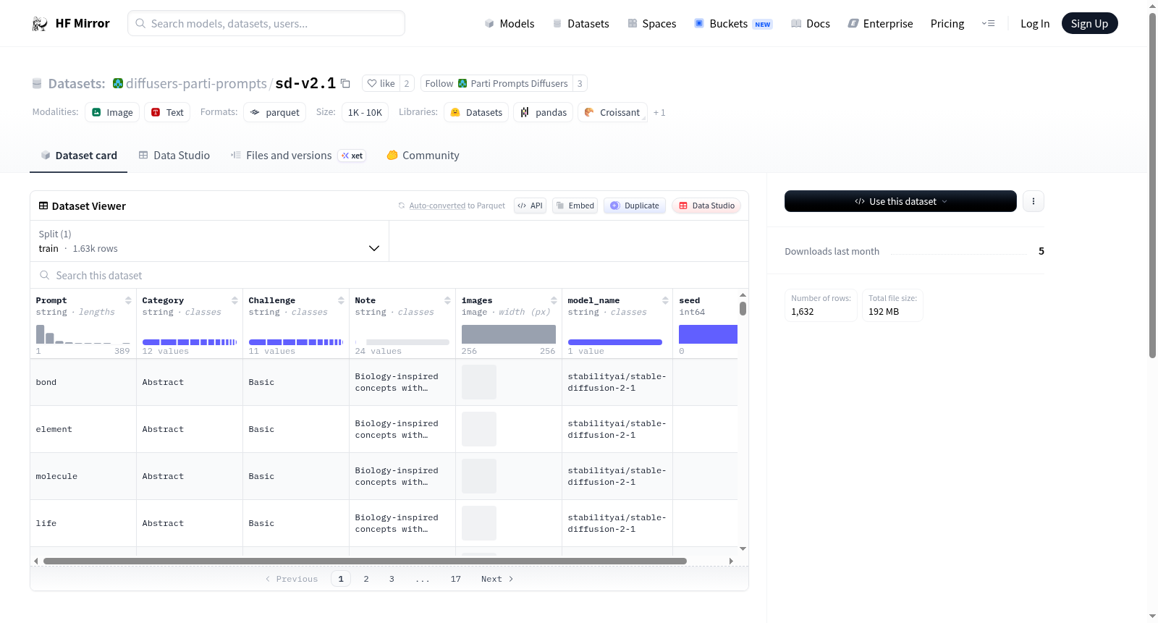Screen dimensions: 1158x623
Task: Click the sort icon on model_name column
Action: click(665, 300)
